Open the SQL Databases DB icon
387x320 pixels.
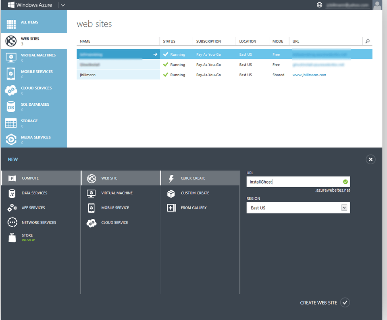tap(11, 107)
